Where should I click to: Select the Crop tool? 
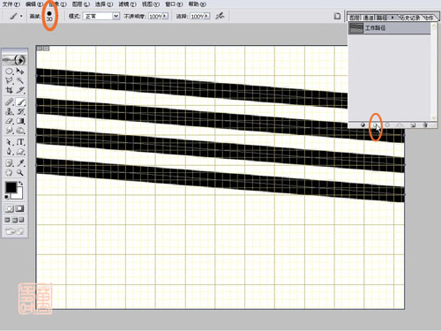tap(9, 90)
